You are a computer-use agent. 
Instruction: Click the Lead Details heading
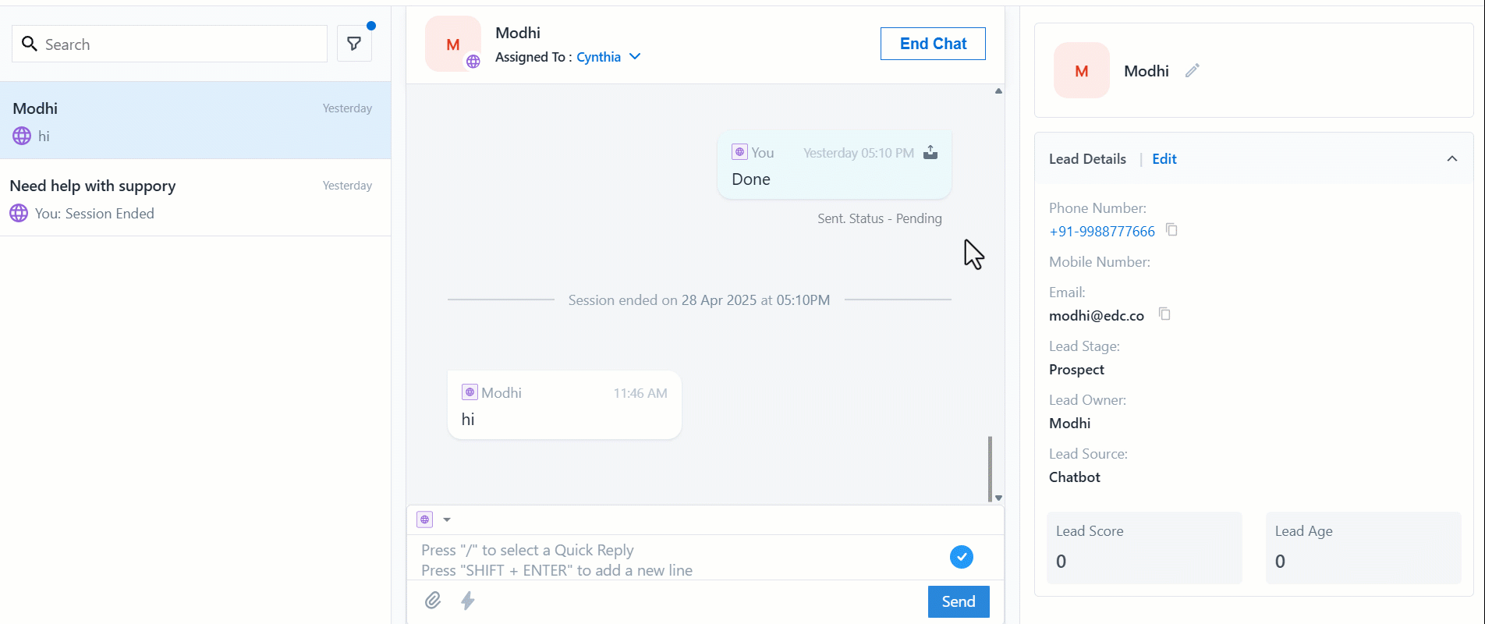(x=1087, y=158)
